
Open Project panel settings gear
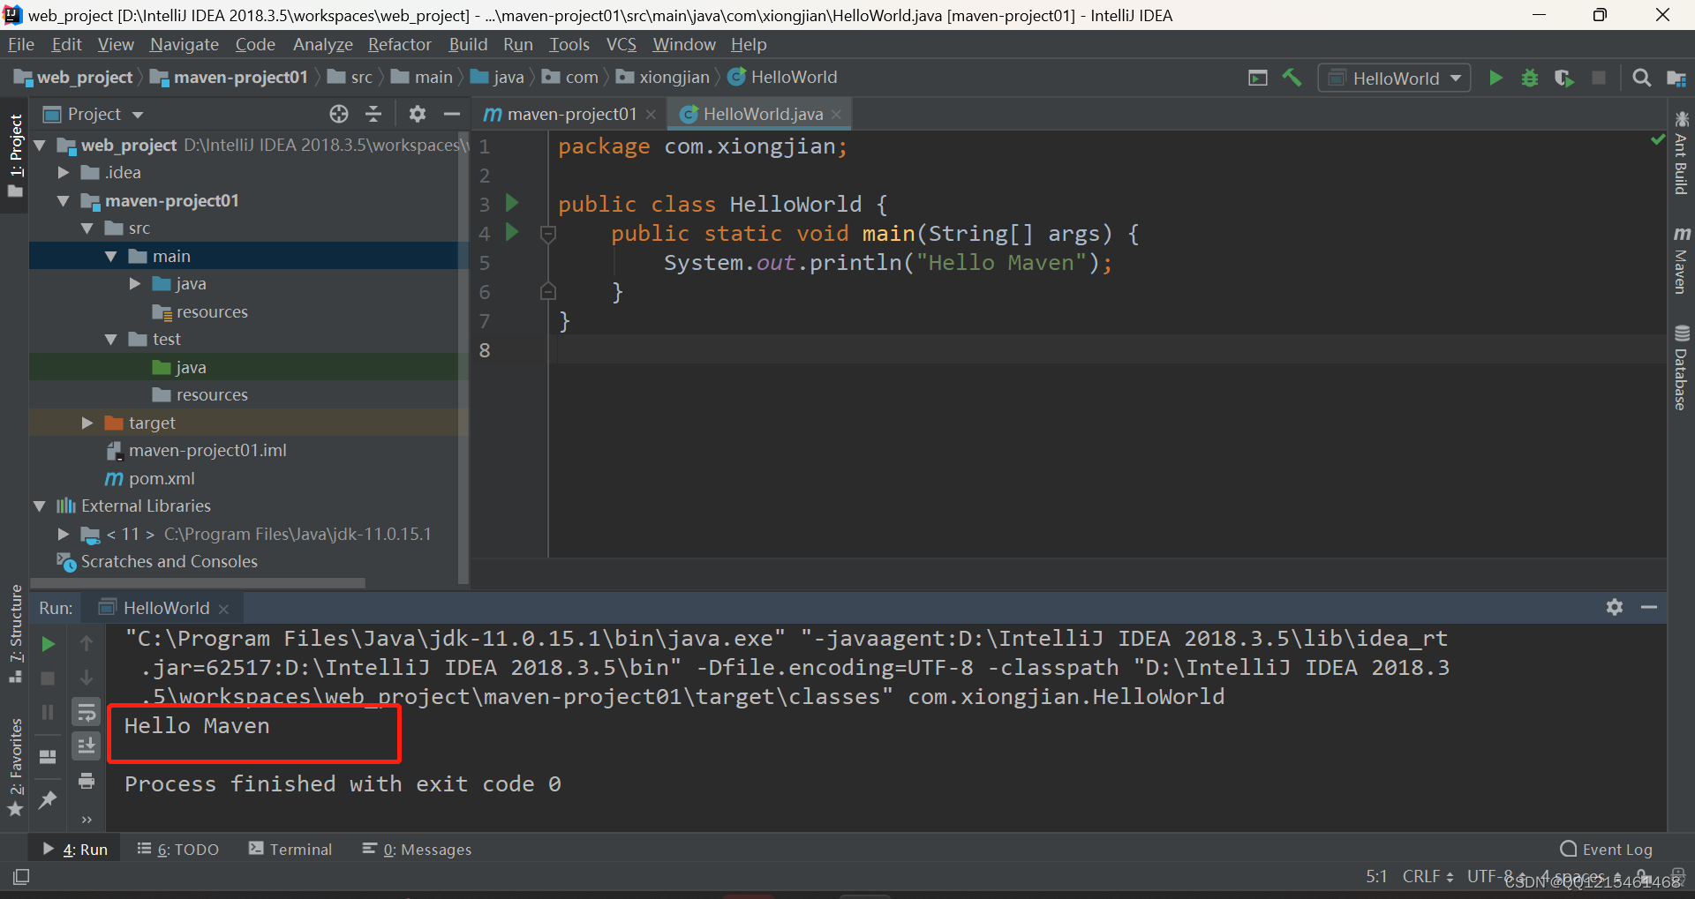point(418,114)
